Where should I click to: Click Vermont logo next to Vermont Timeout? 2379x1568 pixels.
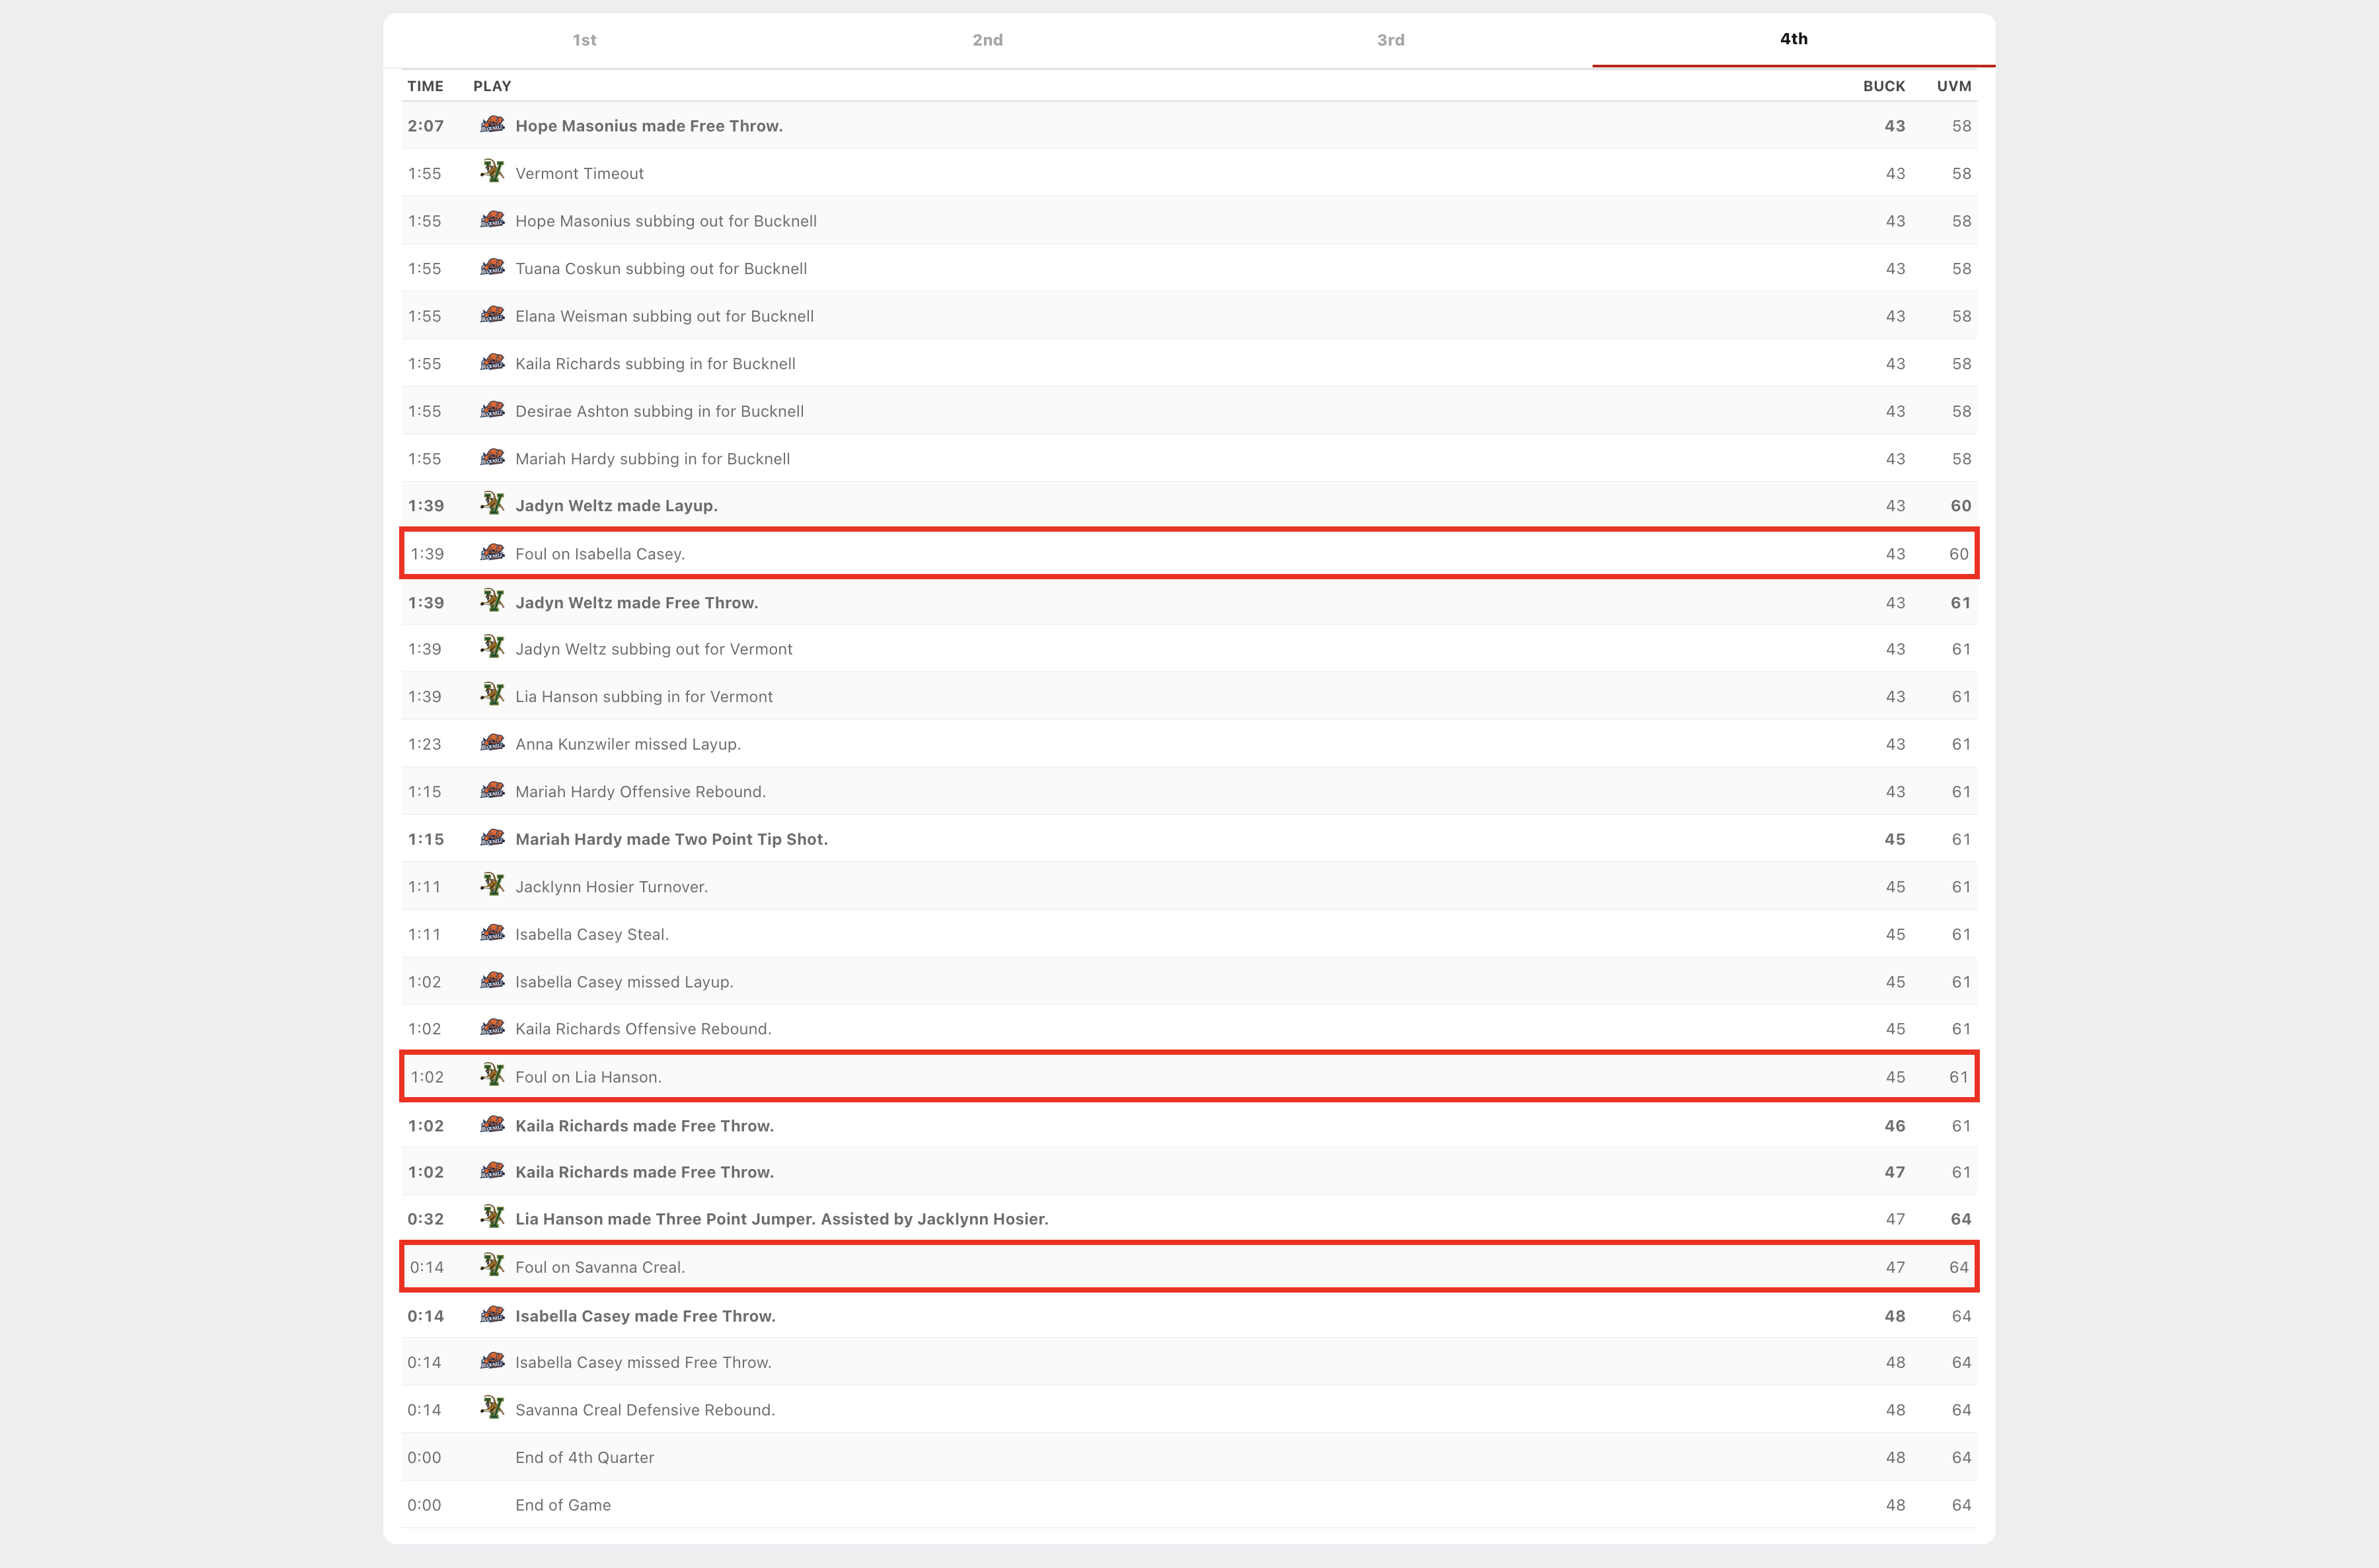tap(491, 172)
